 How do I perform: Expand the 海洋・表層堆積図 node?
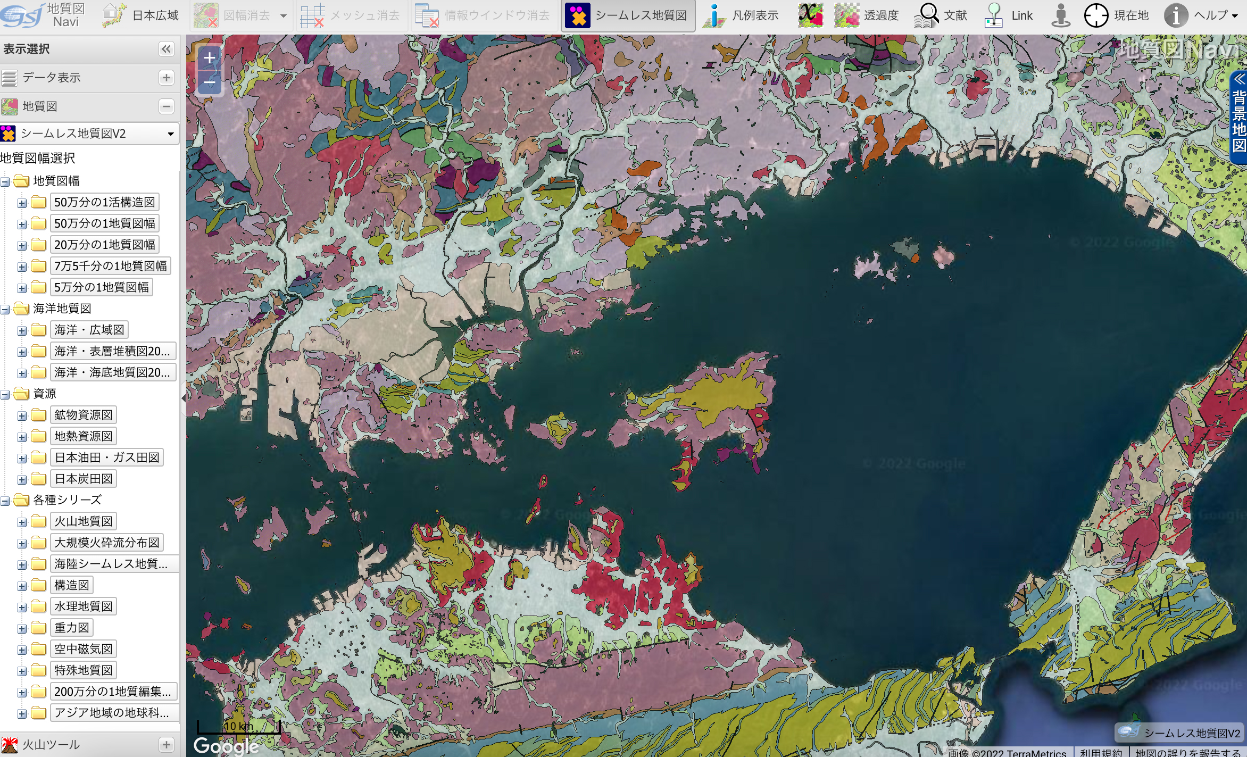(x=22, y=352)
